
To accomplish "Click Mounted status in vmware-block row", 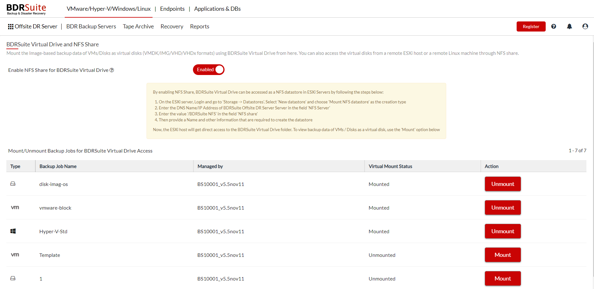I will point(379,208).
